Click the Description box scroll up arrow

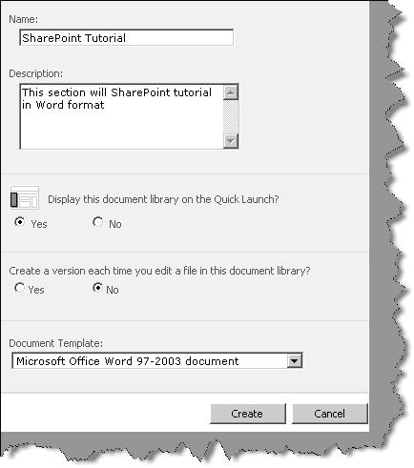pos(231,92)
